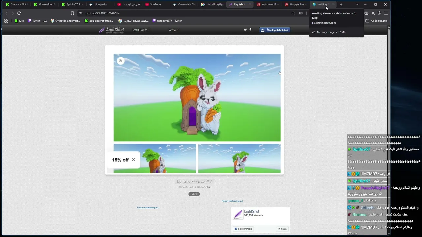The height and width of the screenshot is (237, 422).
Task: Open the apps grid in bookmarks bar
Action: point(6,21)
